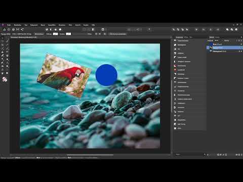243x182 pixels.
Task: Click the first boolean shape icon at far right toolbar
Action: [227, 30]
